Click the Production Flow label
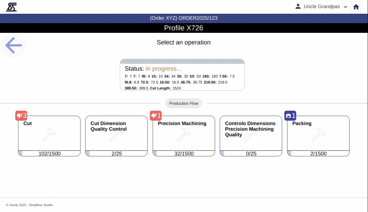The height and width of the screenshot is (212, 368). pos(184,103)
